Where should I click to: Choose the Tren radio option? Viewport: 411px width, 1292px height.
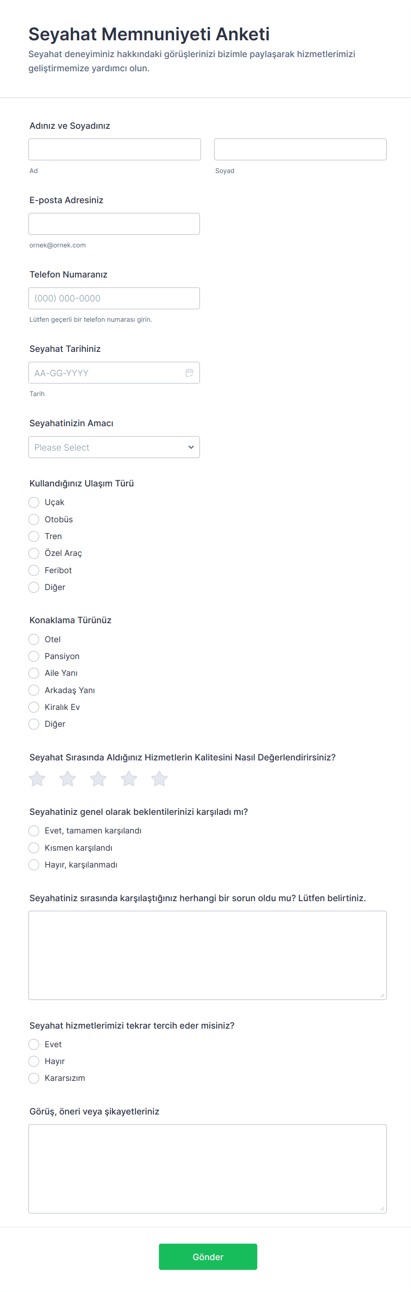pos(34,536)
